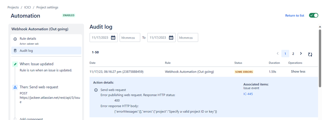
Task: Click the Rule details info icon
Action: point(15,39)
